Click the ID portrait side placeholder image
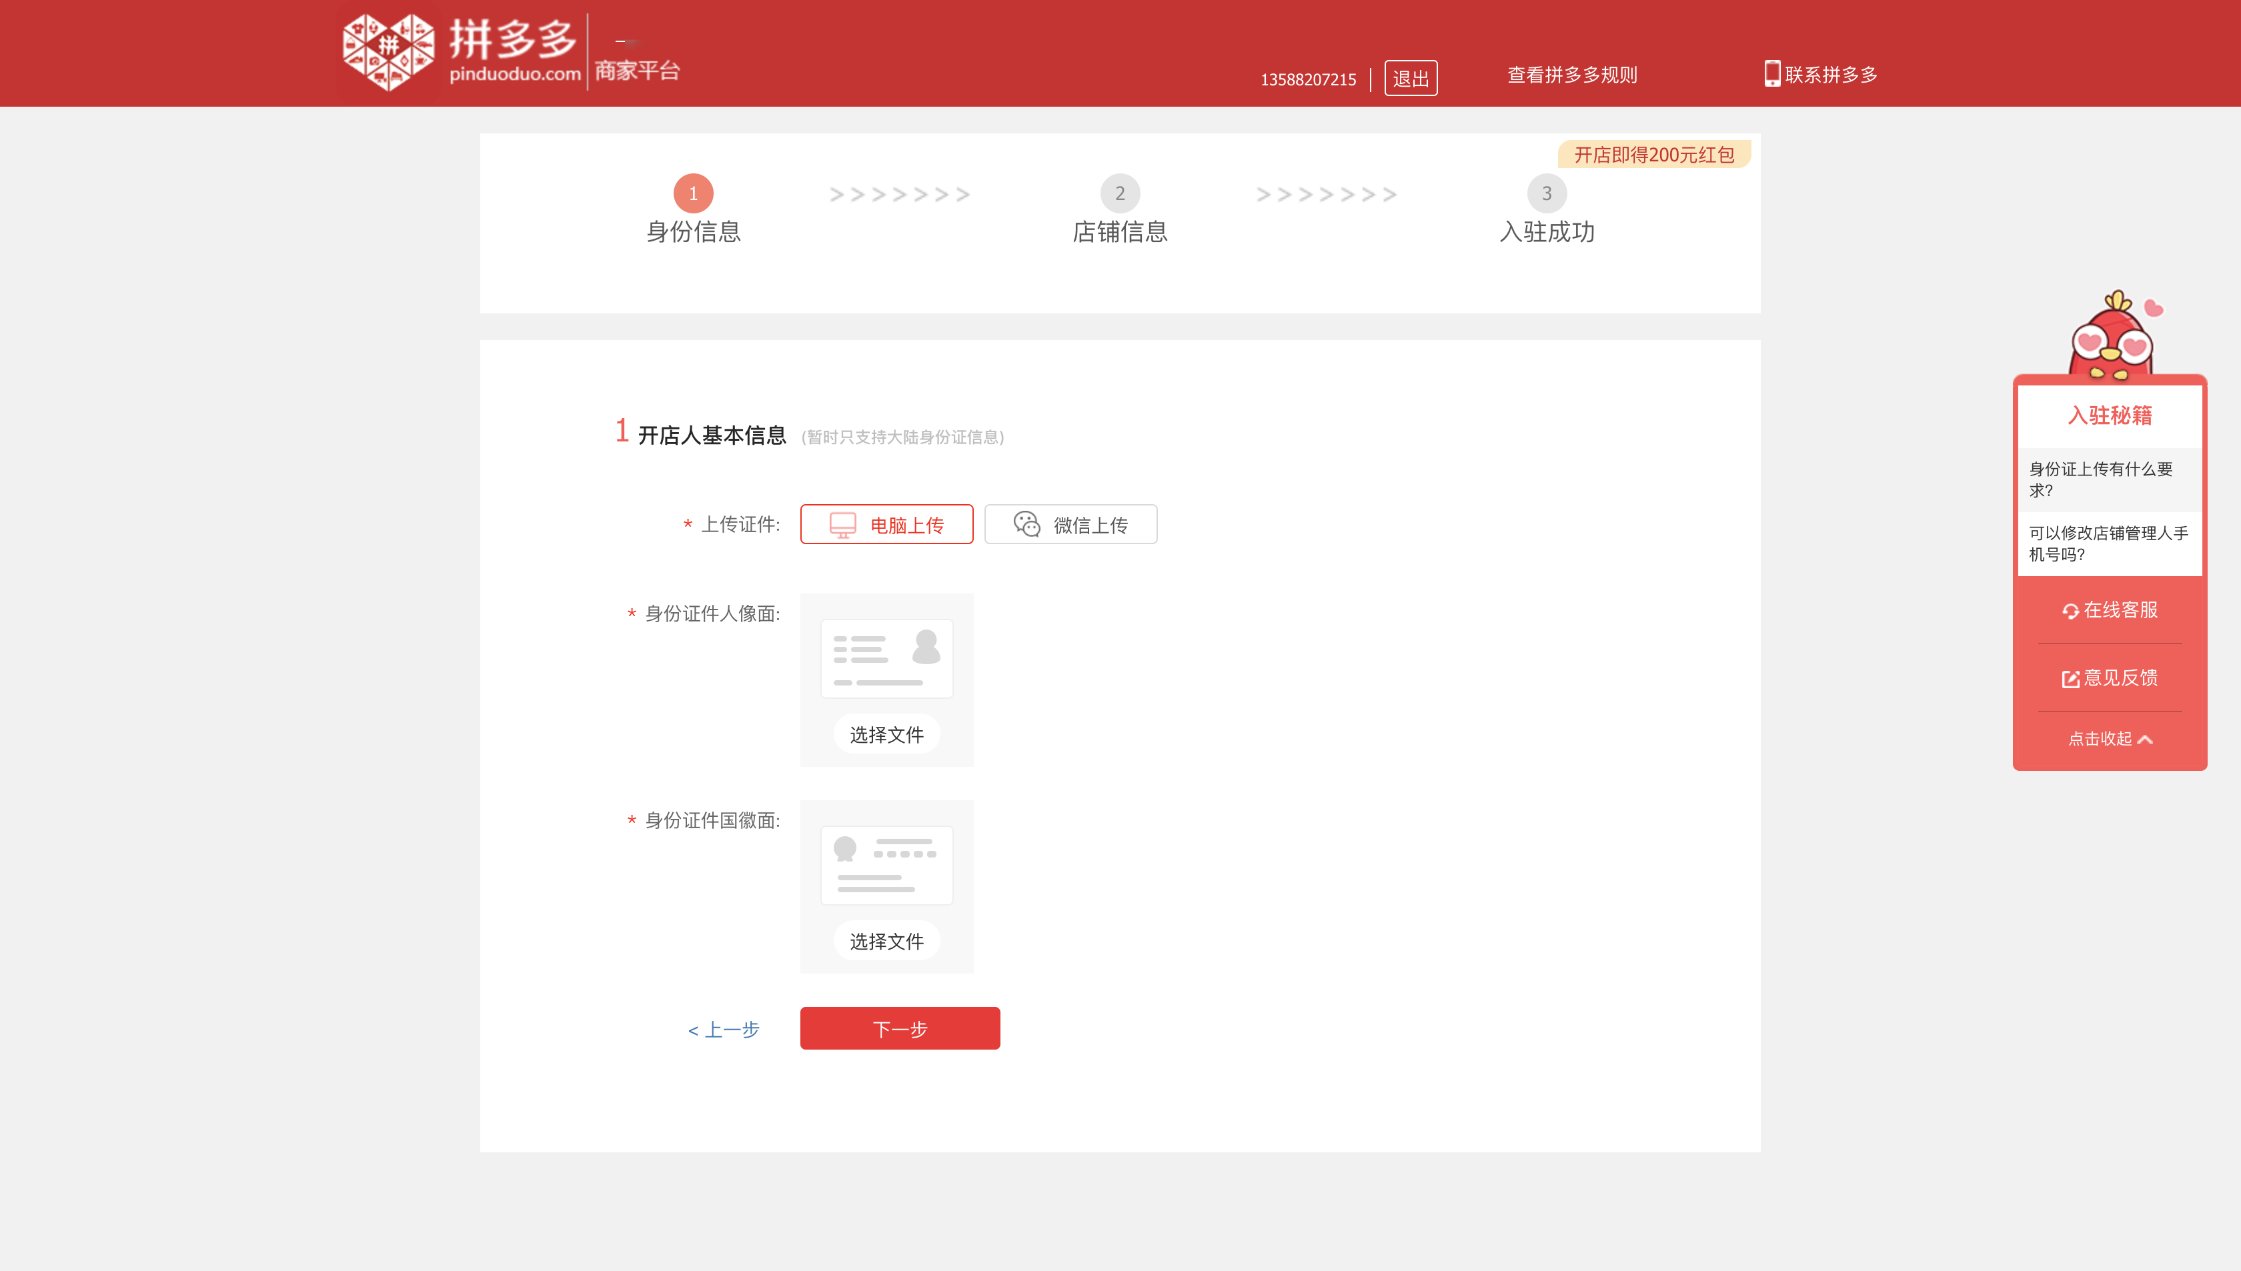 [x=886, y=659]
